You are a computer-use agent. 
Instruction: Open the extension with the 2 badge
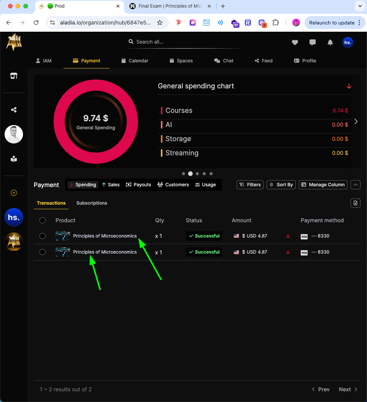click(262, 23)
